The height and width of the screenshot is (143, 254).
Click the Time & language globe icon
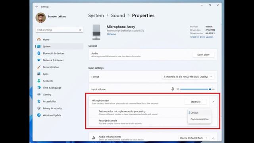click(39, 87)
